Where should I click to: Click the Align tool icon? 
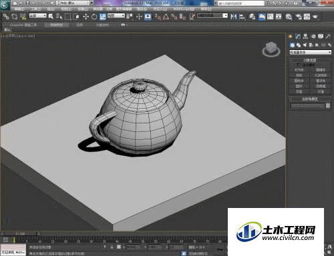click(x=242, y=17)
